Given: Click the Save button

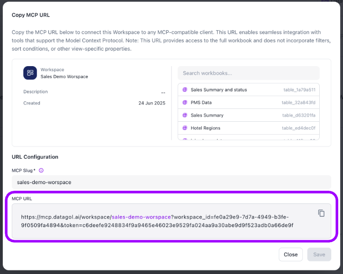Looking at the screenshot, I should tap(319, 254).
